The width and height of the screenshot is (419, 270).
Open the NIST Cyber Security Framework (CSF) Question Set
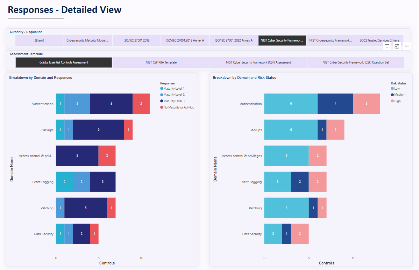(x=356, y=62)
